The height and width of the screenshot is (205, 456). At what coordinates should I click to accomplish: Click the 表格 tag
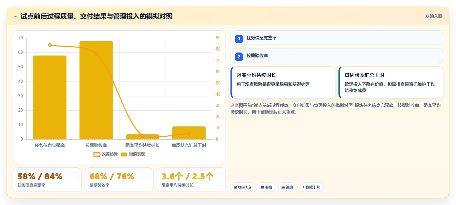266,187
